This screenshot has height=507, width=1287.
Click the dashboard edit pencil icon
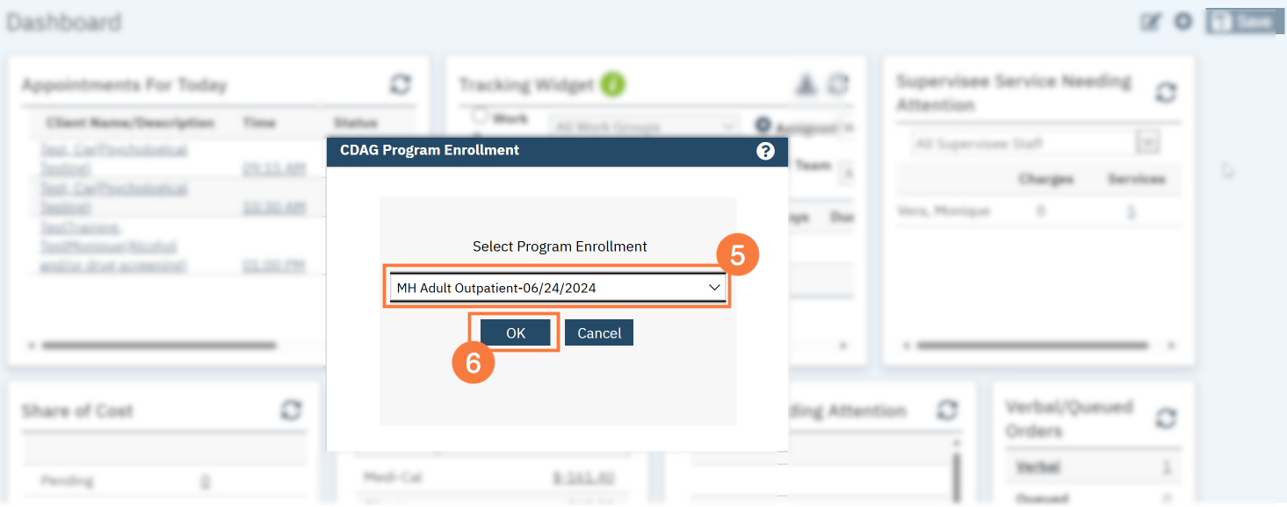[1151, 22]
